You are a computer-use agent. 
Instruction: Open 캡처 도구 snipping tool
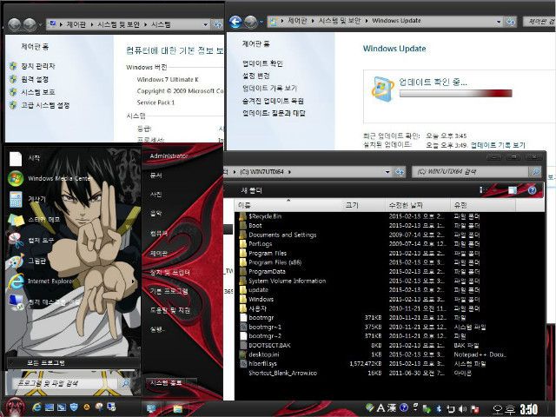(31, 240)
